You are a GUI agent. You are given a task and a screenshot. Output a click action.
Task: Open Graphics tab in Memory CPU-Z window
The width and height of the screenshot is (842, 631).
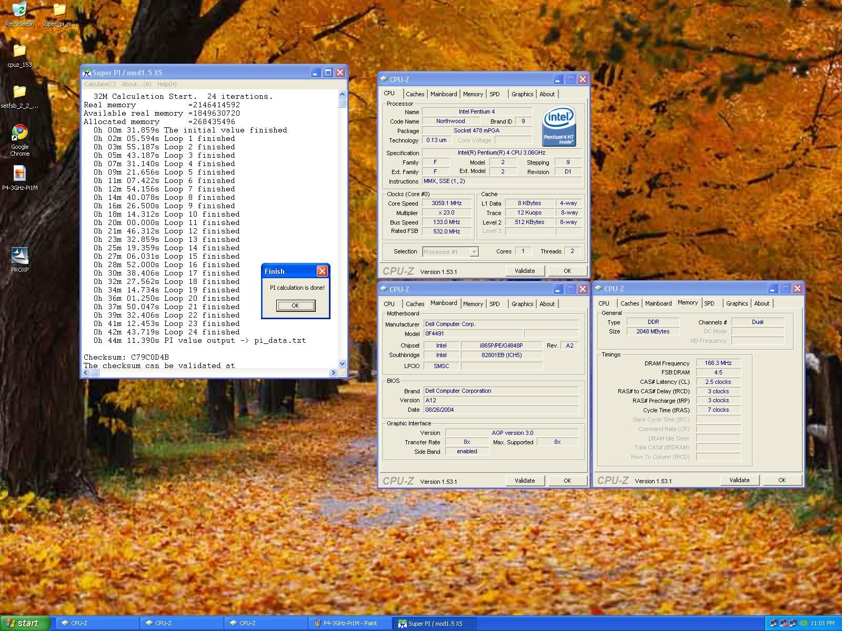[x=737, y=303]
